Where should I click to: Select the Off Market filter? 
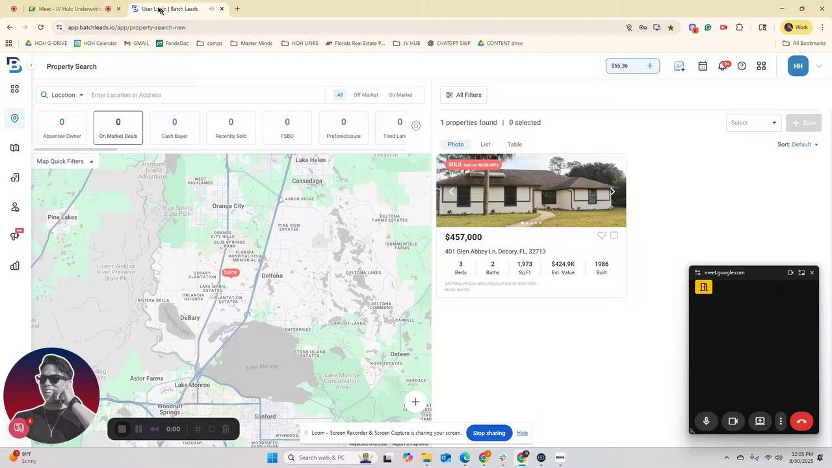(x=366, y=95)
